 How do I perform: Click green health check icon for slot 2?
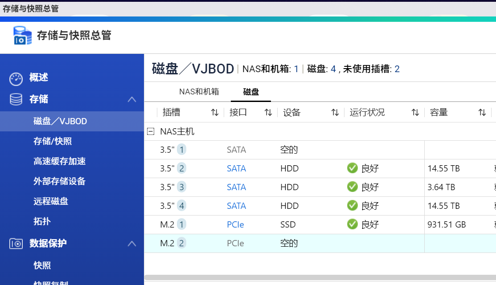(x=353, y=168)
